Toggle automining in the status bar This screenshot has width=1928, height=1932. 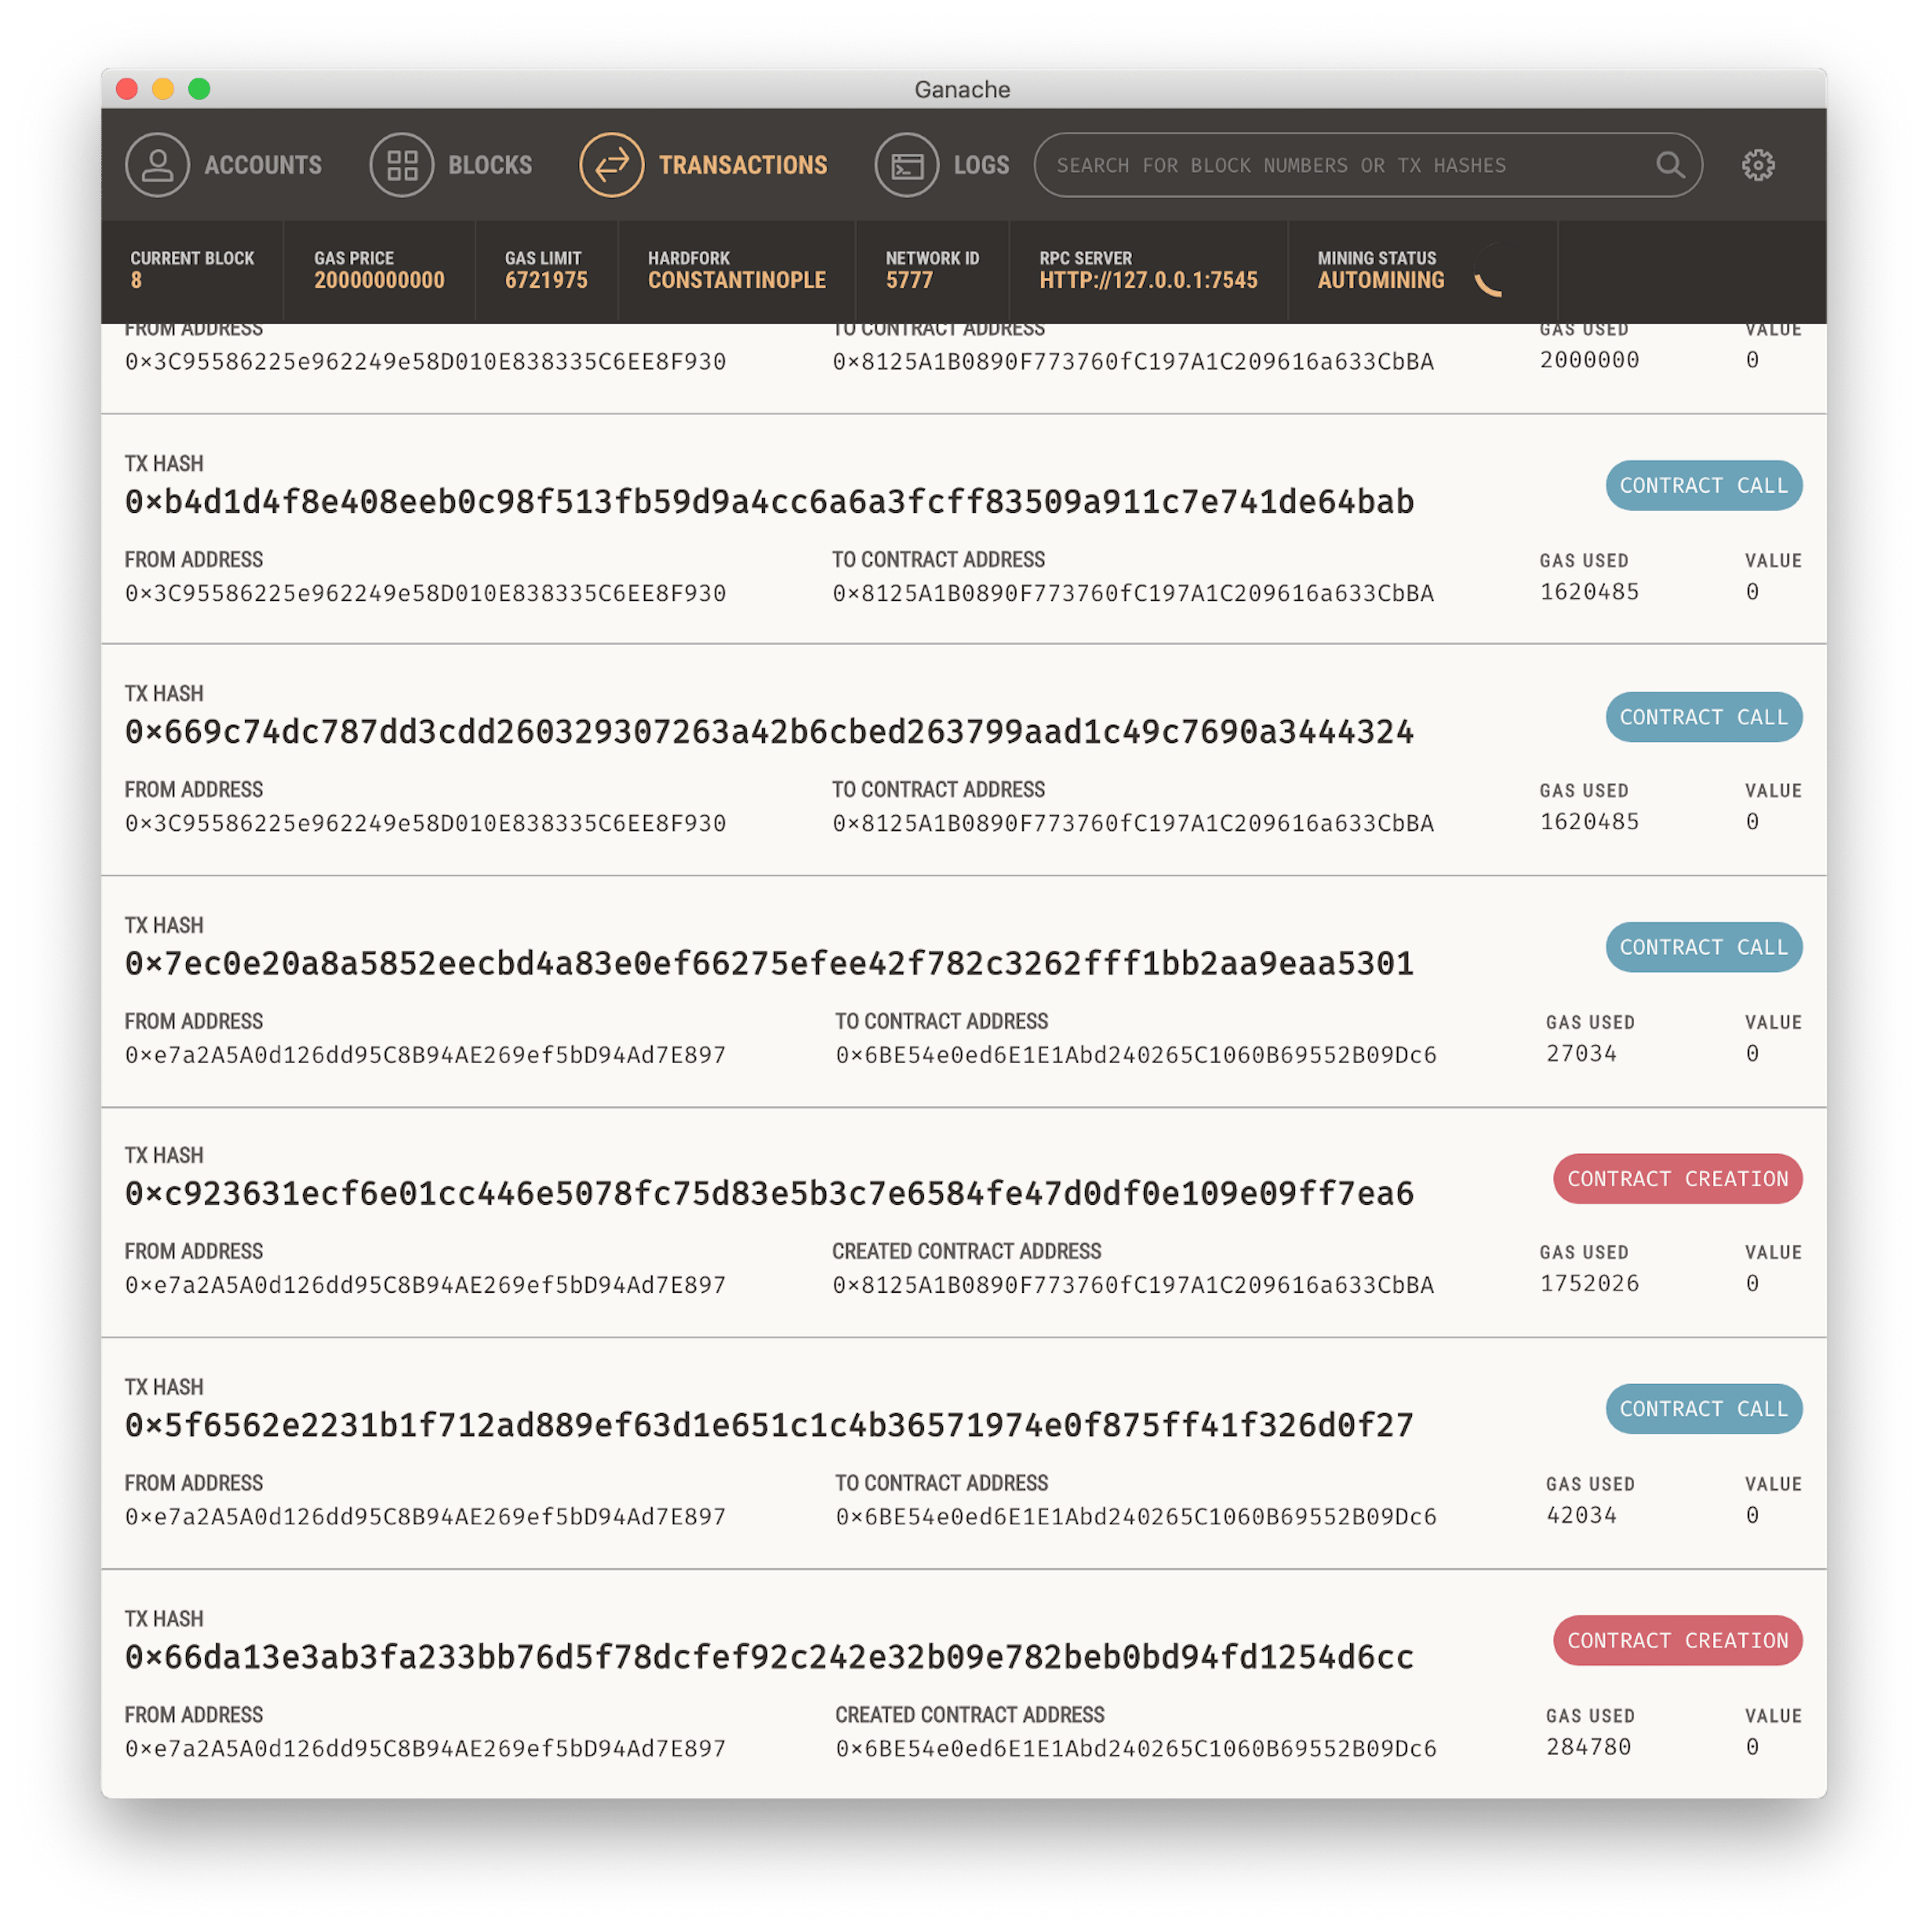click(x=1380, y=281)
